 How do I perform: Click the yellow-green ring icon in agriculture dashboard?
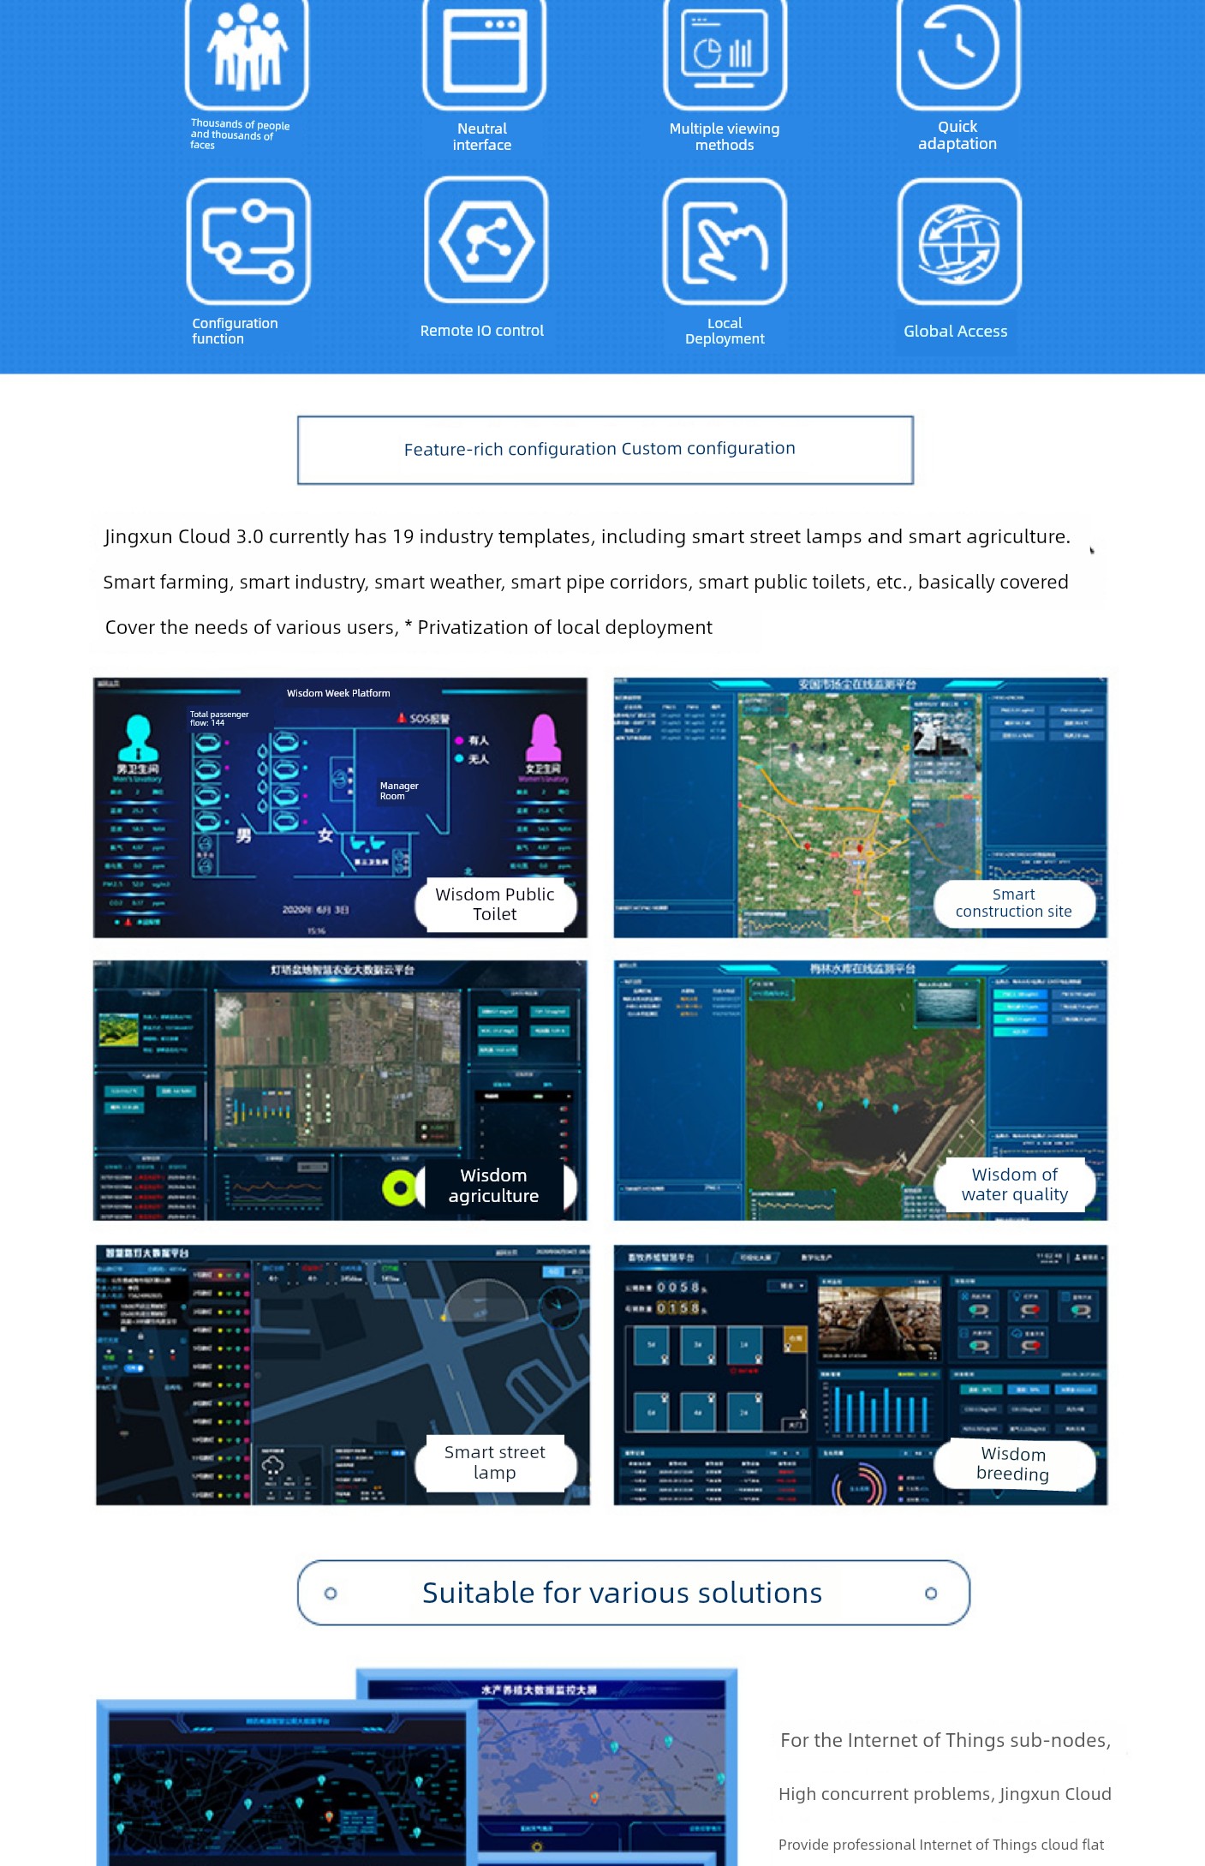click(x=398, y=1187)
